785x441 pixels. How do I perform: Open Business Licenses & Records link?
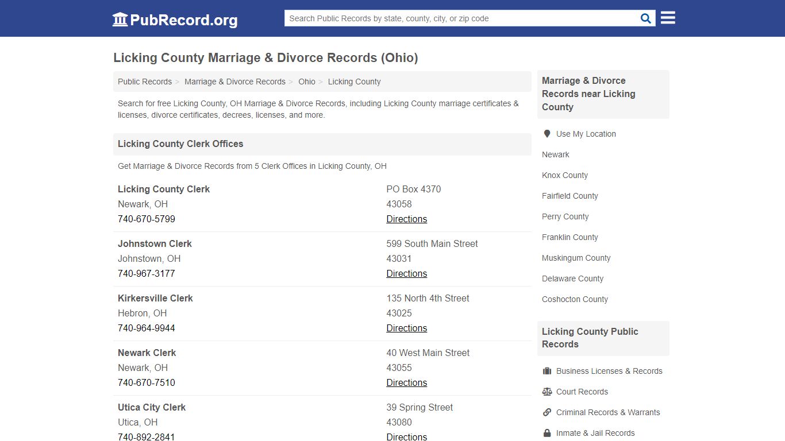[x=609, y=371]
